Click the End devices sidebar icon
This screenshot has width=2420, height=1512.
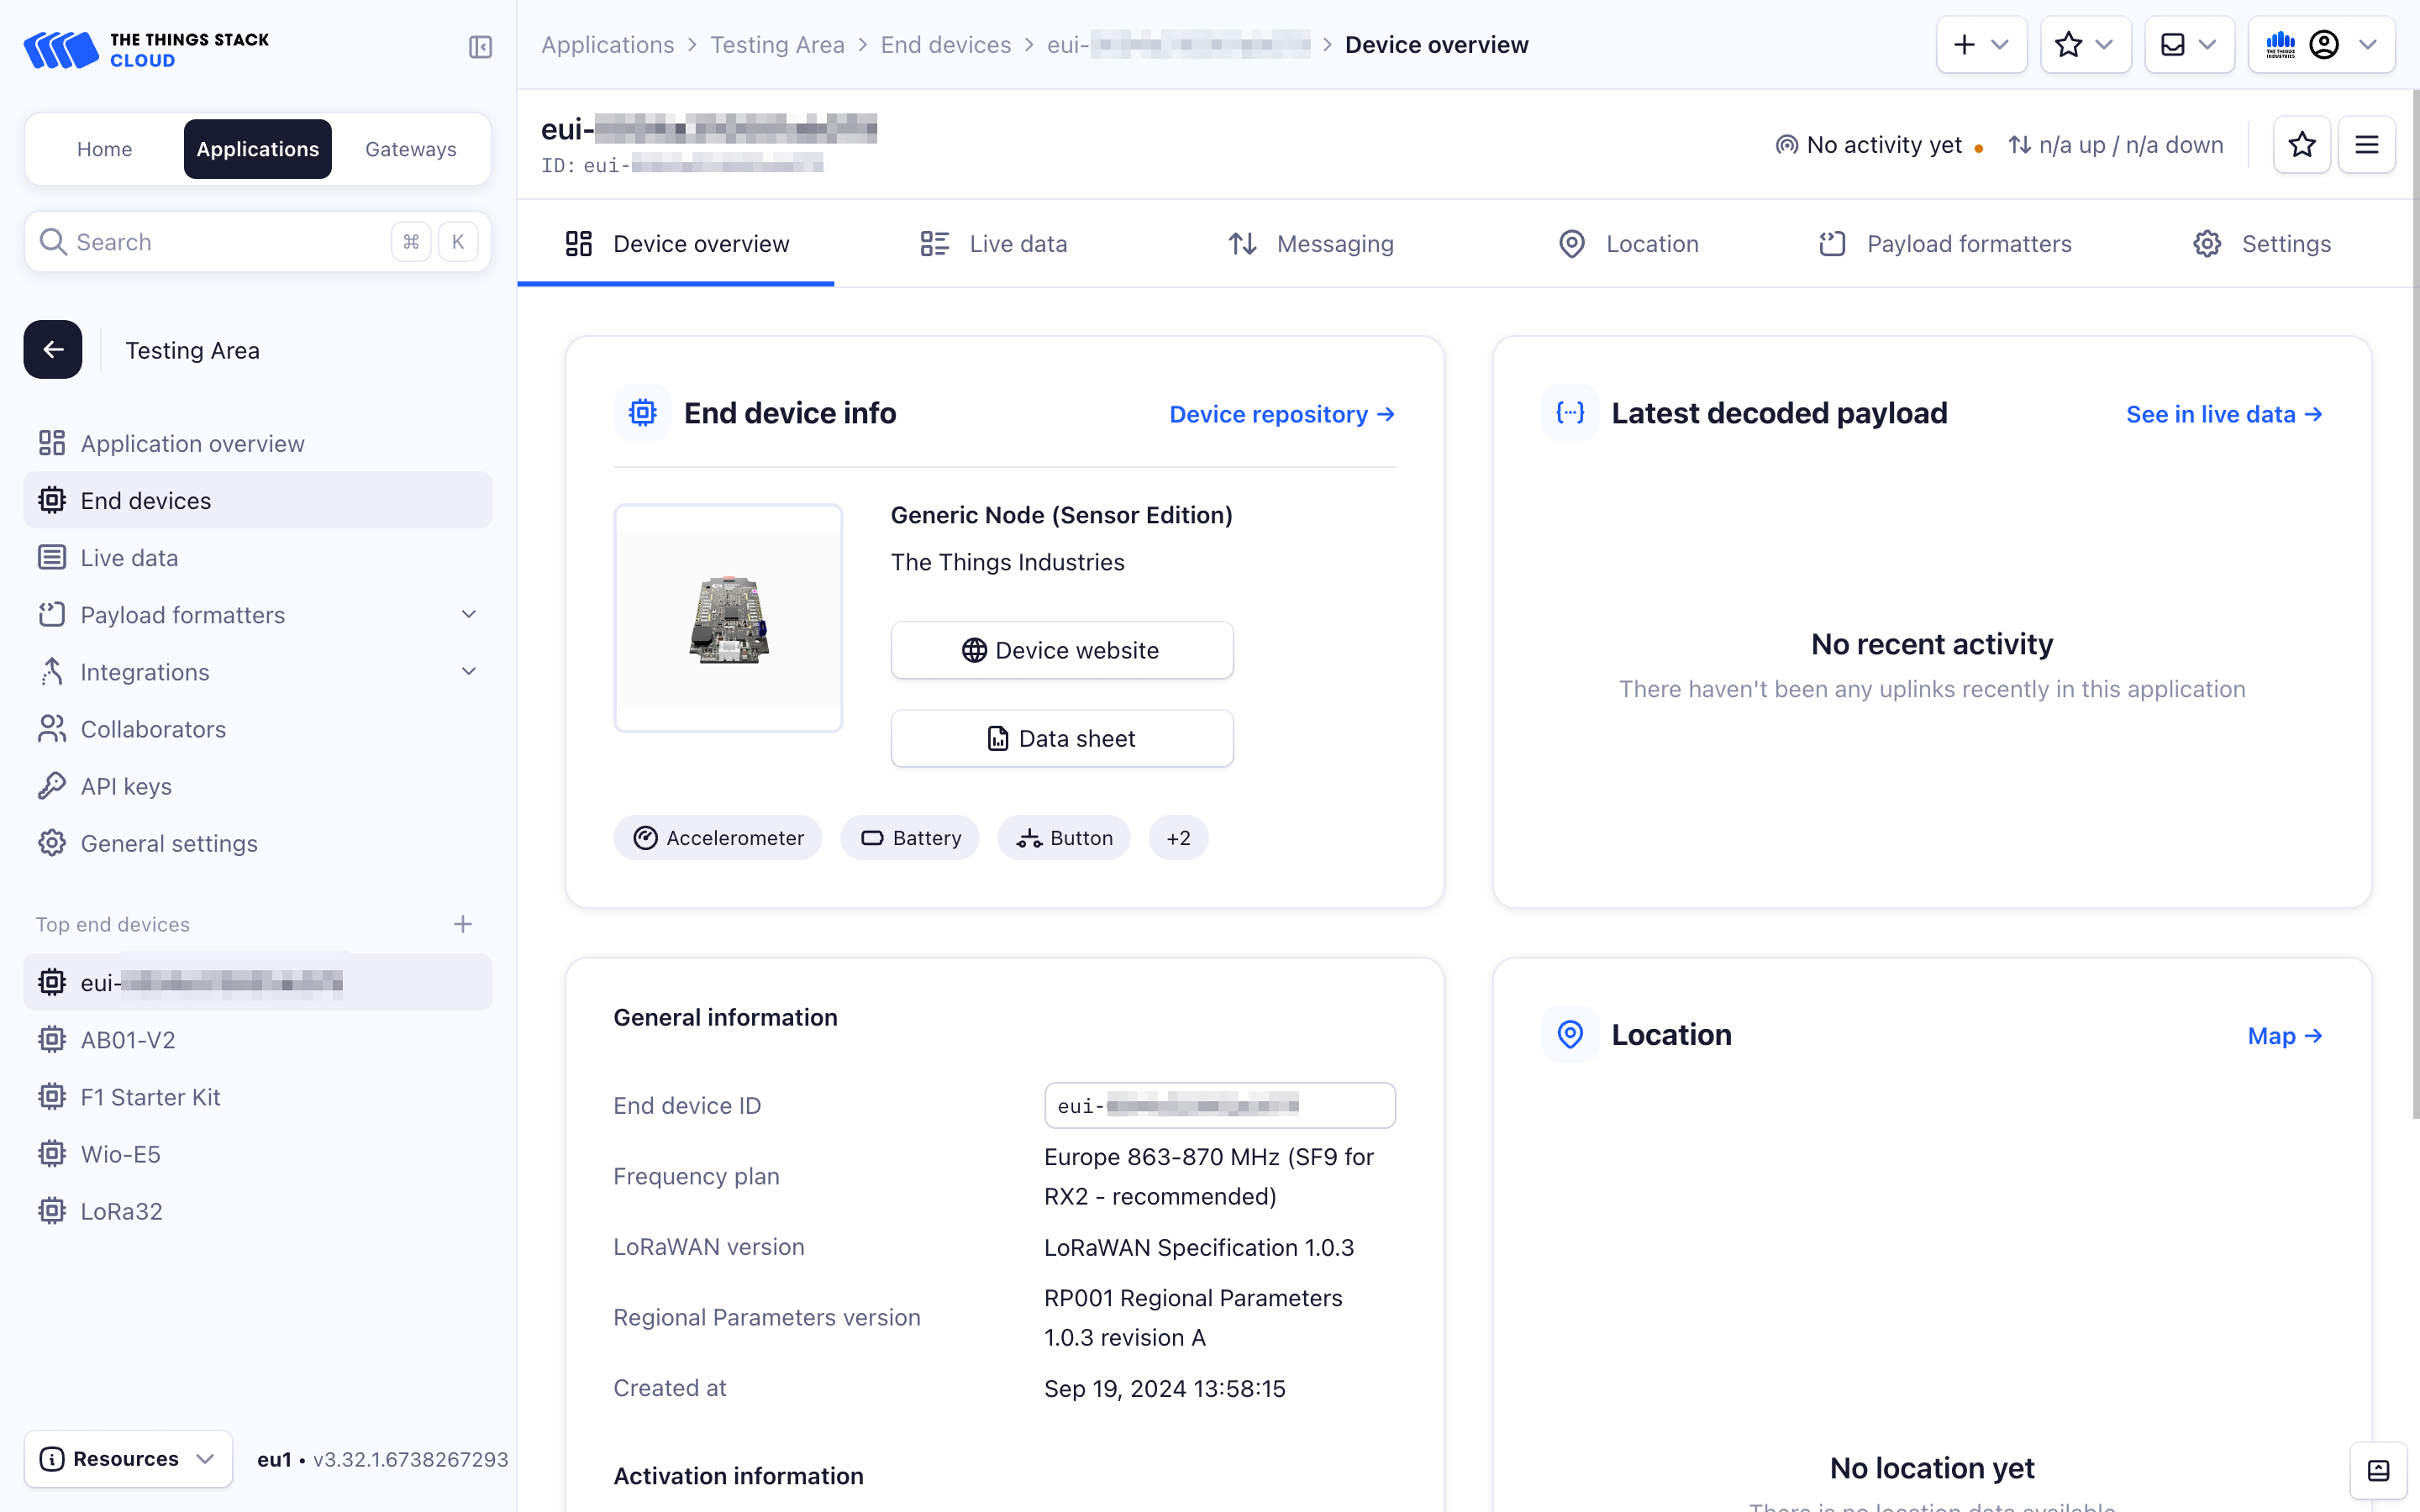click(x=54, y=501)
